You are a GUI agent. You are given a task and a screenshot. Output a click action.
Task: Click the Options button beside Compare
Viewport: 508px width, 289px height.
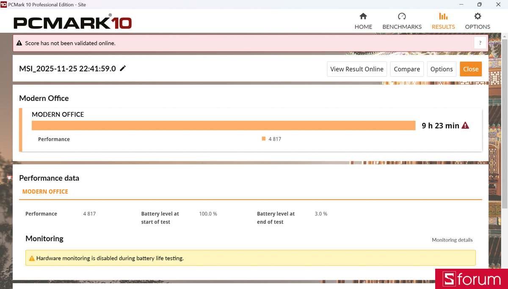442,69
